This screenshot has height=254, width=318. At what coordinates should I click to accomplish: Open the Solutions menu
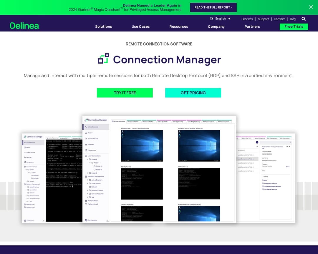(x=103, y=26)
